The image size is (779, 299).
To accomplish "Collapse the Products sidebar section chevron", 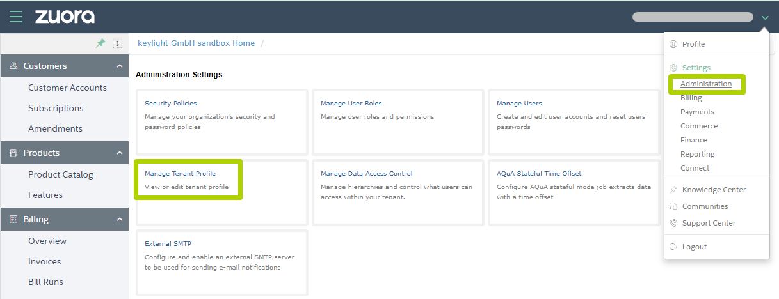I will coord(119,153).
